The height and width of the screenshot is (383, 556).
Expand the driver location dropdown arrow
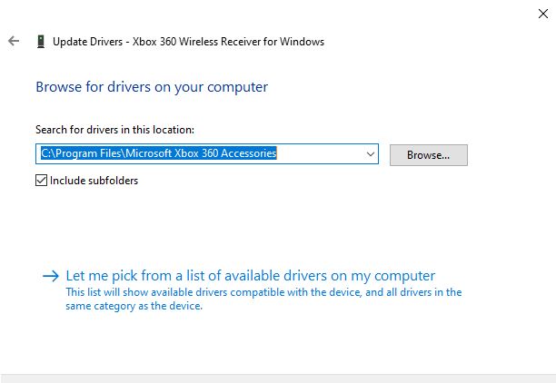click(370, 154)
